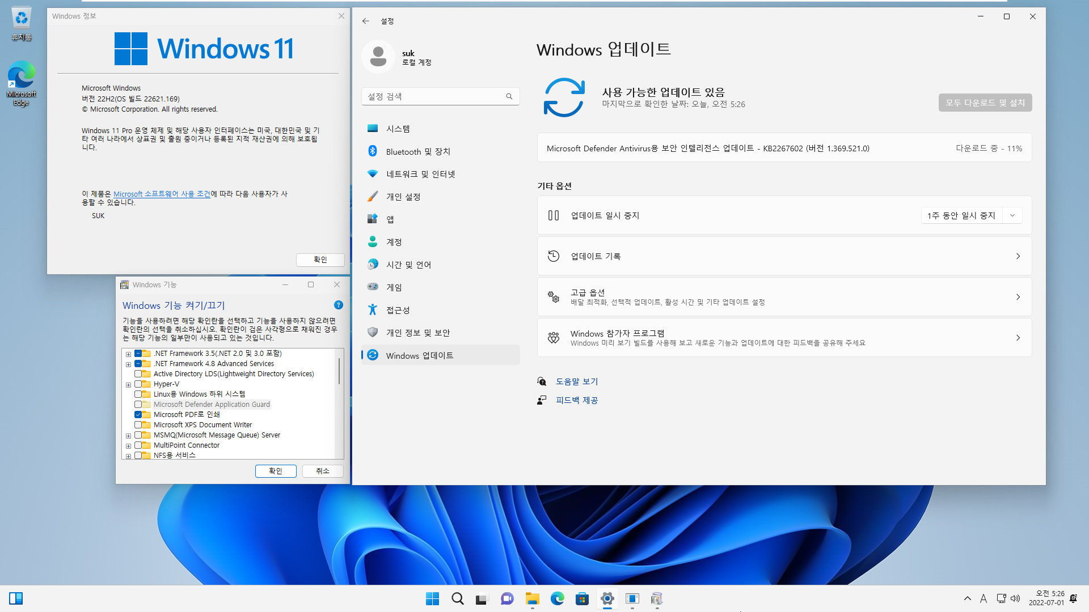Open Task View on taskbar
The image size is (1089, 612).
[482, 598]
